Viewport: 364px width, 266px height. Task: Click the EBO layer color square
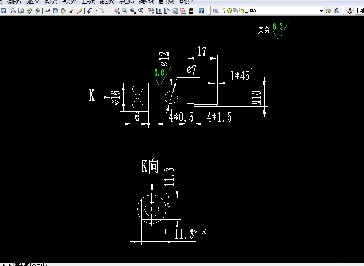pyautogui.click(x=246, y=11)
